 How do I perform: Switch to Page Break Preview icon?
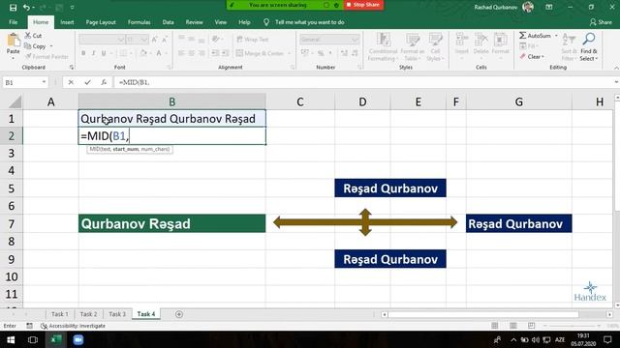click(532, 326)
